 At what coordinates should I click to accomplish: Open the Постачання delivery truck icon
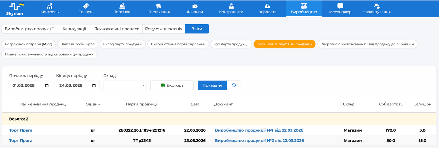(159, 6)
